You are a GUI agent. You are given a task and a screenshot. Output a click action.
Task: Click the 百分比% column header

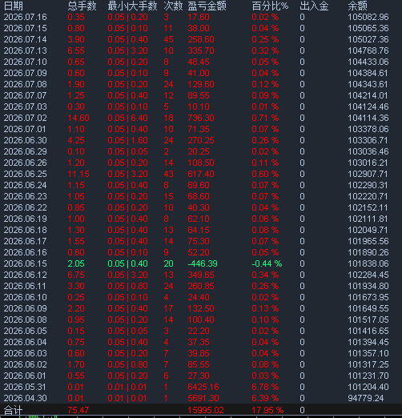pyautogui.click(x=270, y=6)
